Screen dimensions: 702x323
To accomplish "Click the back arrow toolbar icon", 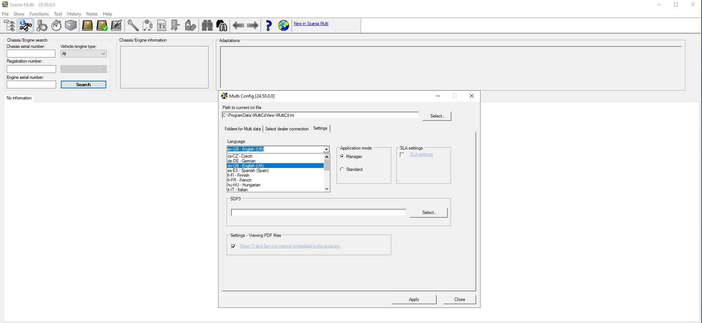I will click(238, 25).
